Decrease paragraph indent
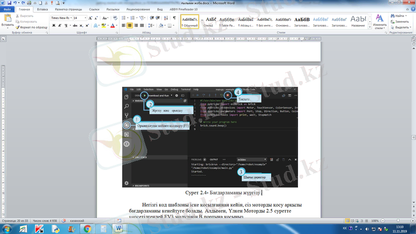Screen dimensions: 416x234 (x=152, y=18)
